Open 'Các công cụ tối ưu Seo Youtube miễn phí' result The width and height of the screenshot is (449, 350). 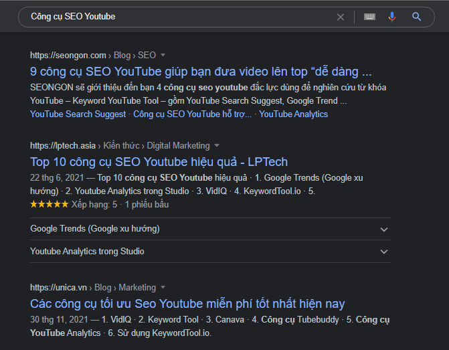pos(187,304)
